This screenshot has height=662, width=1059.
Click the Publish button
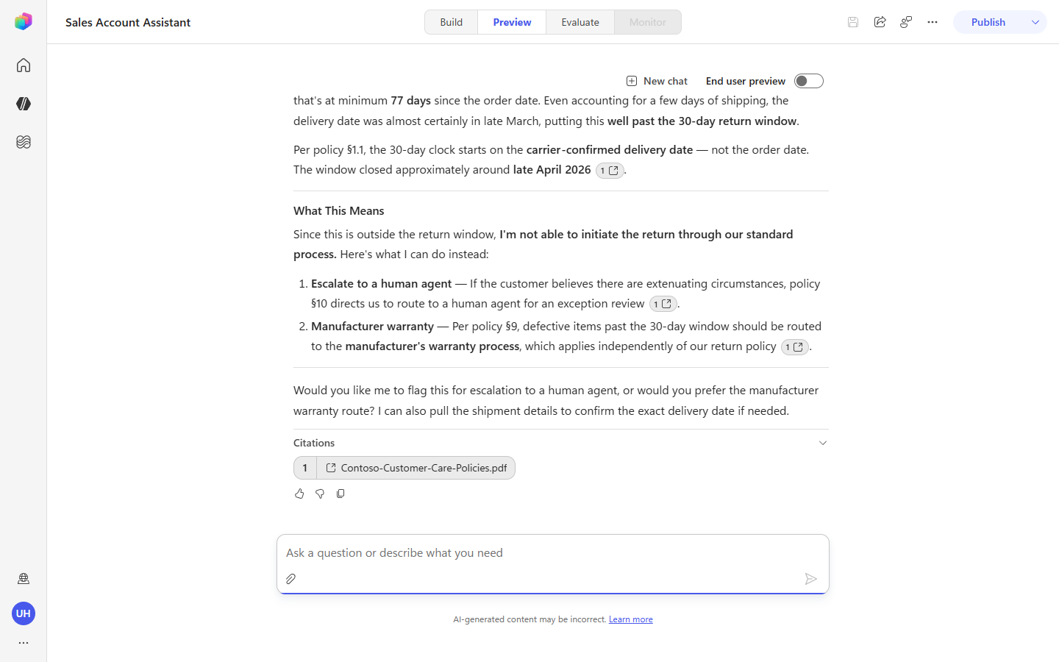[988, 22]
